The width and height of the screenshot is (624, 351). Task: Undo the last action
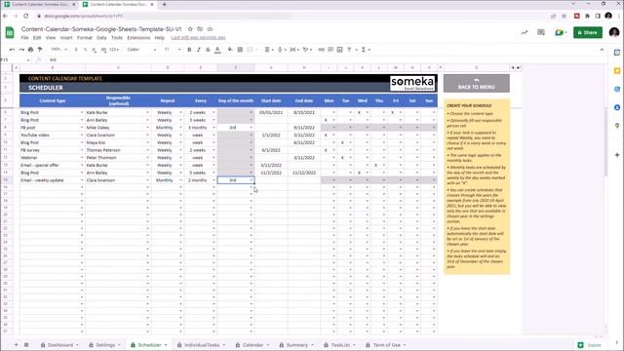(12, 50)
